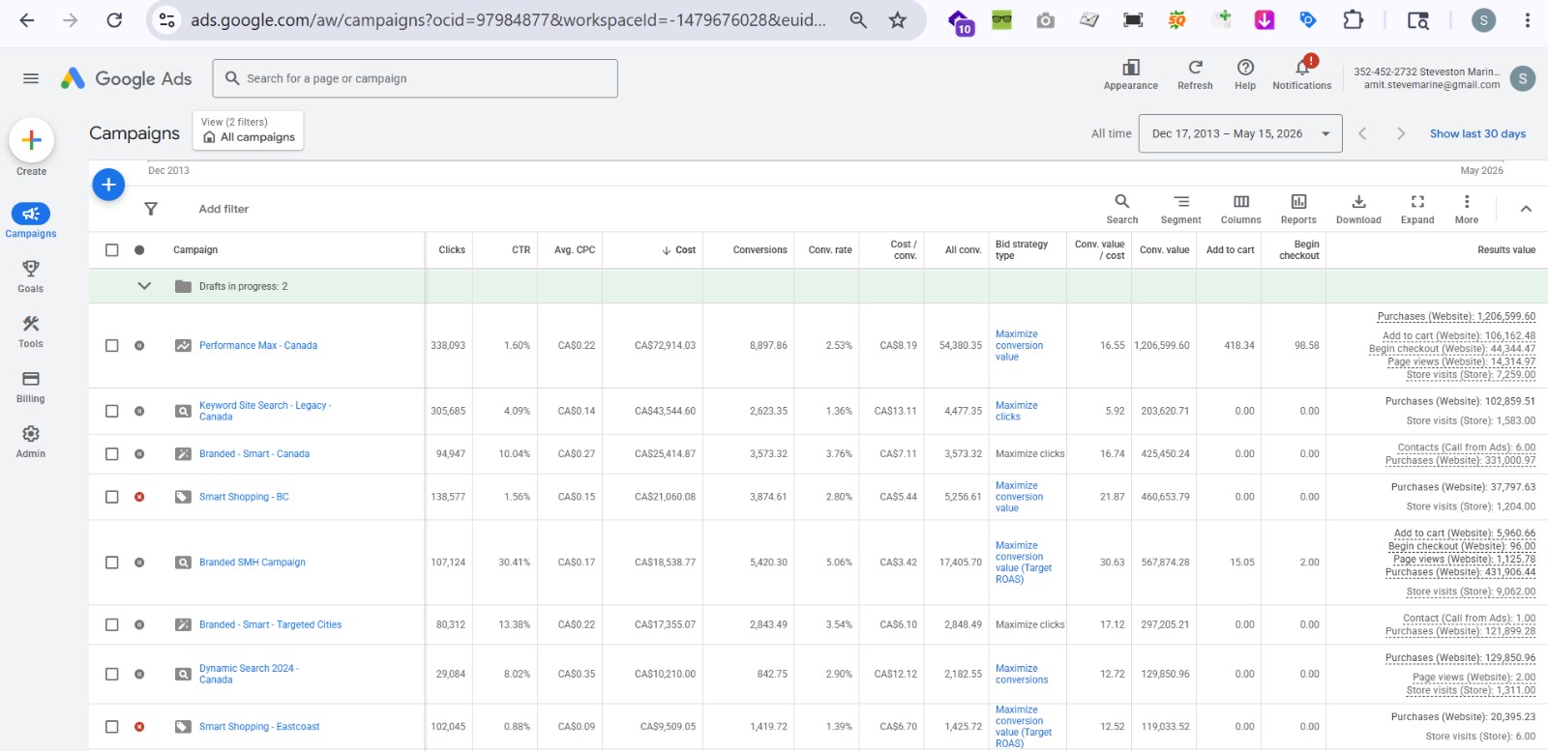Search within the campaigns table

click(1122, 208)
